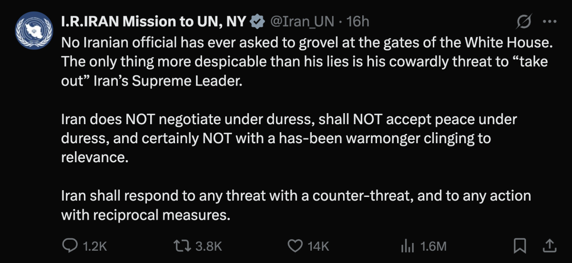572x263 pixels.
Task: Click the blue verified badge icon
Action: tap(258, 21)
